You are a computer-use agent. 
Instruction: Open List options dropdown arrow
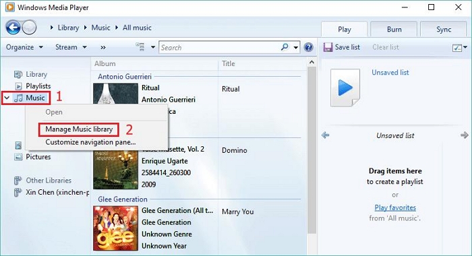click(x=465, y=47)
